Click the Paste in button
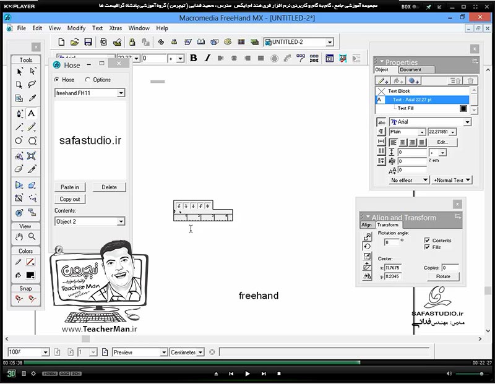This screenshot has height=384, width=495. click(x=70, y=187)
